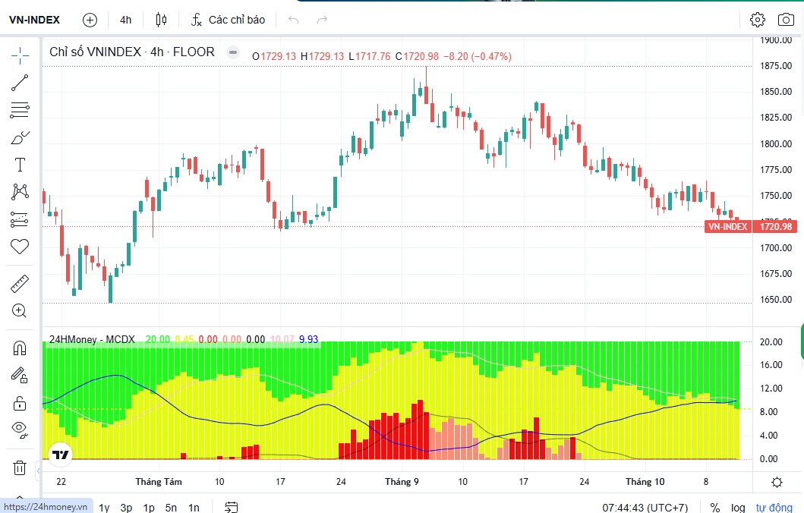Toggle magnet mode for drawings
This screenshot has width=804, height=513.
pos(20,348)
